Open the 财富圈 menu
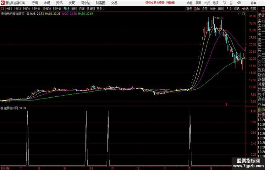 click(x=100, y=3)
